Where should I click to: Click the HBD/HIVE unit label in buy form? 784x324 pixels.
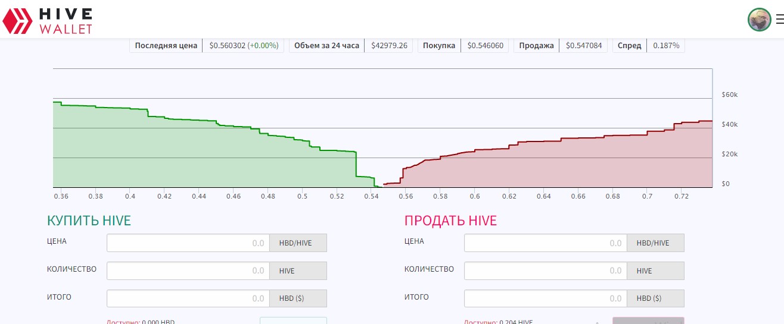298,243
